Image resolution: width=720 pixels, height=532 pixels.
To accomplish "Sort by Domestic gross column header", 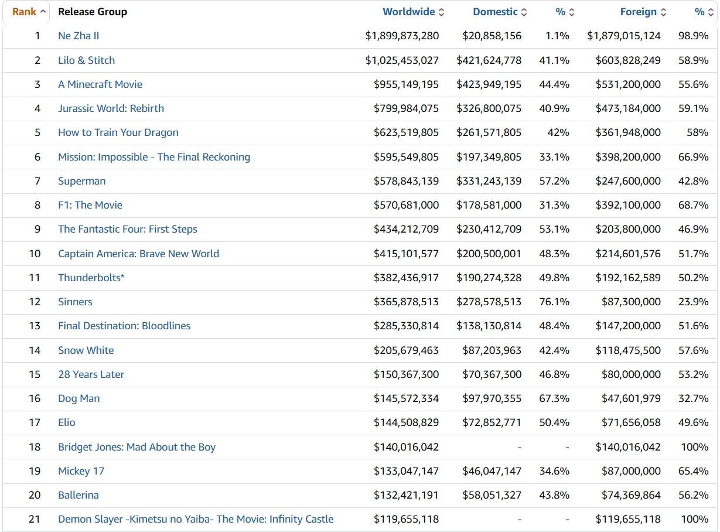I will coord(500,12).
